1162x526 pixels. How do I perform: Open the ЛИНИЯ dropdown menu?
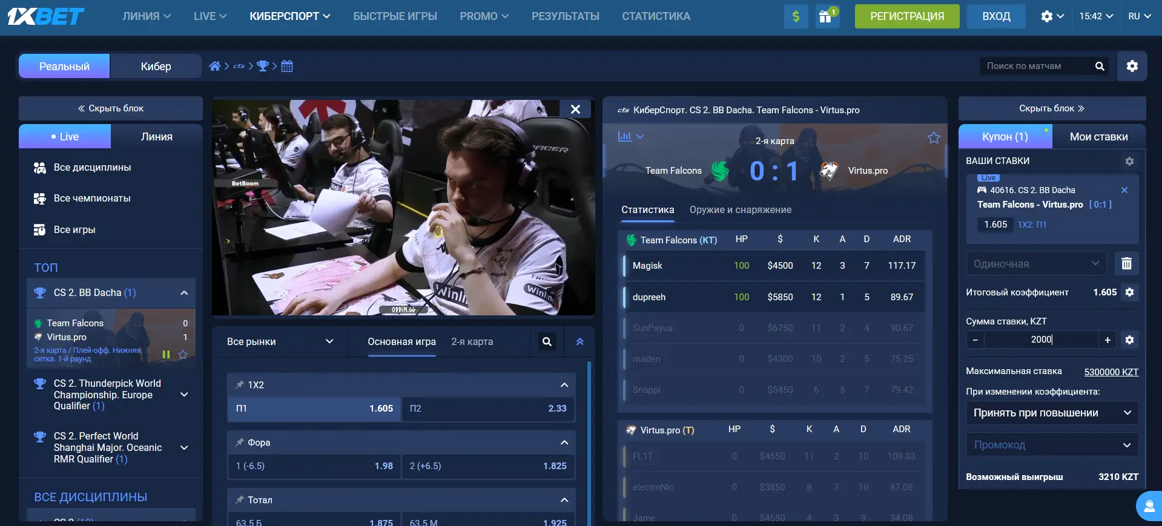point(147,16)
